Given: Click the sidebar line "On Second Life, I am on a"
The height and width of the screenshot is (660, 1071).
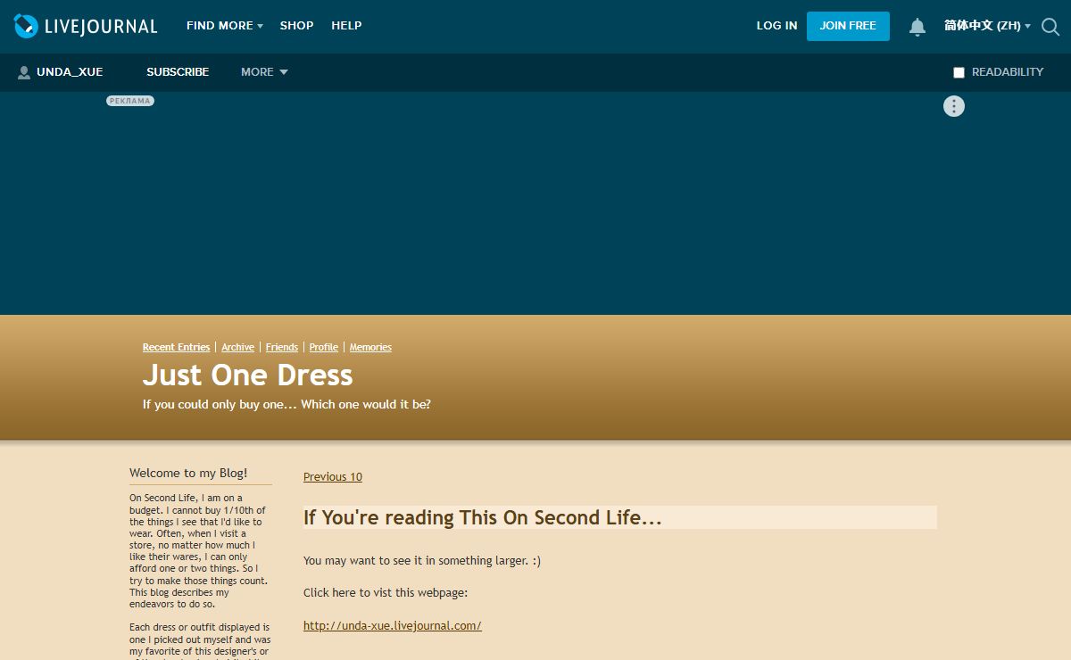Looking at the screenshot, I should coord(186,499).
